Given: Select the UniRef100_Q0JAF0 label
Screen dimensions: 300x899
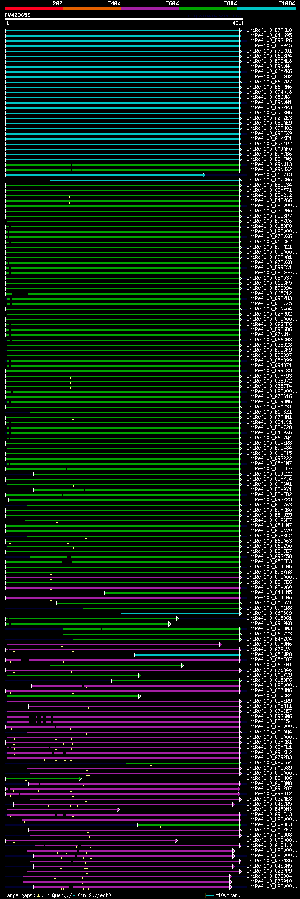Looking at the screenshot, I should pyautogui.click(x=270, y=149).
